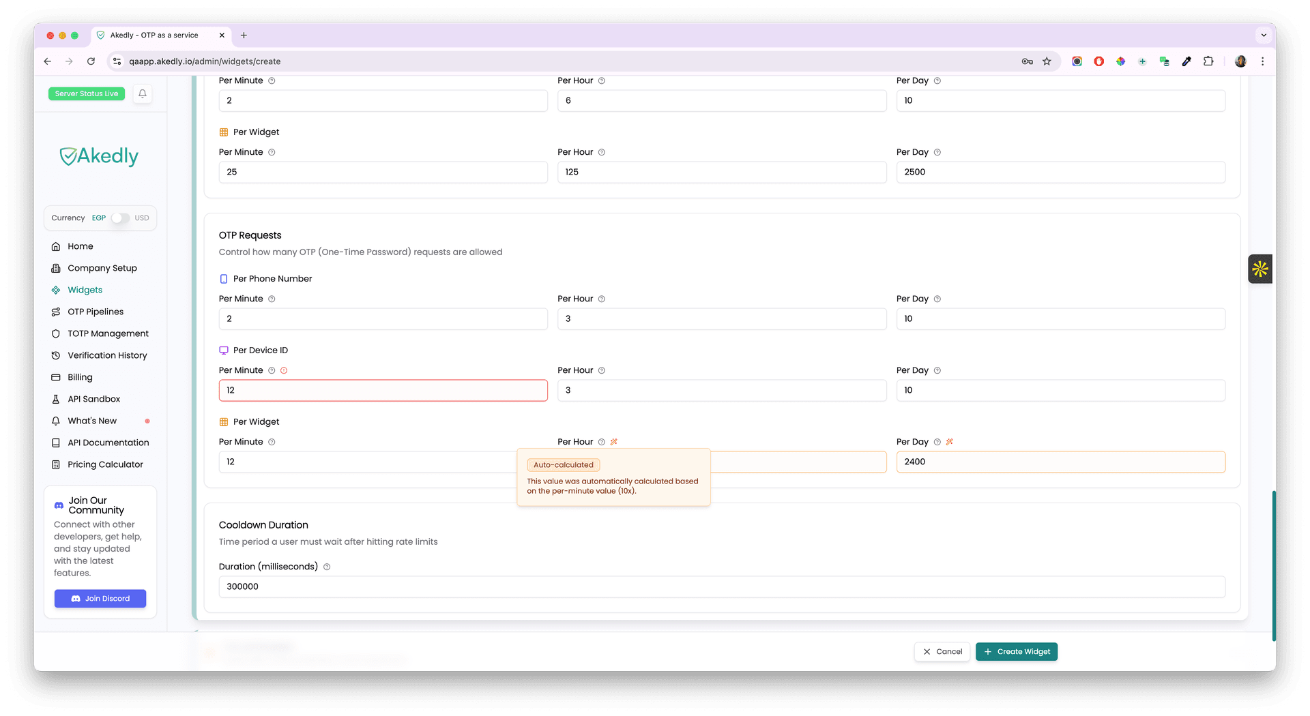View Verification History

[x=107, y=355]
